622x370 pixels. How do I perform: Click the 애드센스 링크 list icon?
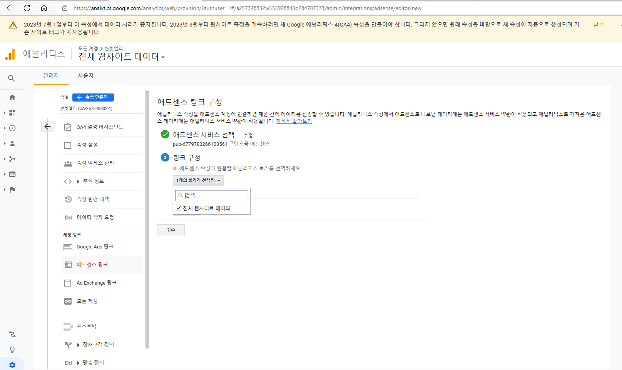(68, 265)
